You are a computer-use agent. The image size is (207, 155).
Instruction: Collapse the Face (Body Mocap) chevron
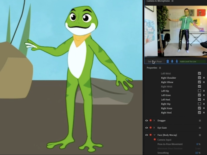click(154, 135)
